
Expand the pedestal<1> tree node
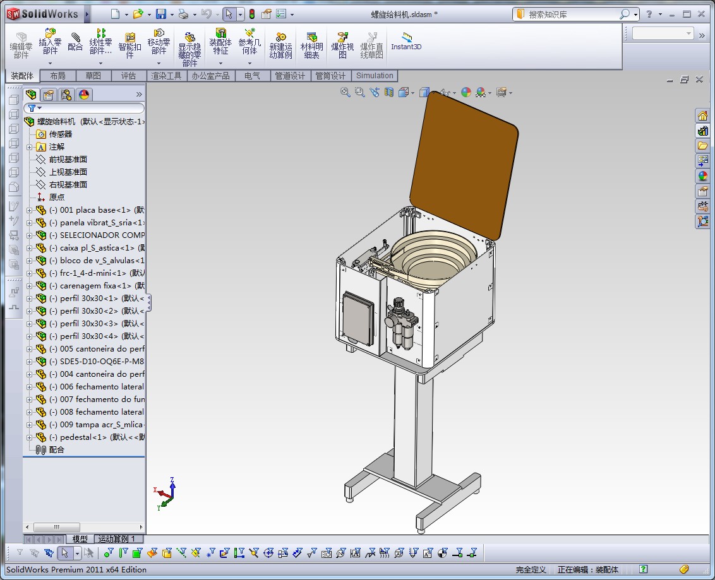pyautogui.click(x=29, y=437)
